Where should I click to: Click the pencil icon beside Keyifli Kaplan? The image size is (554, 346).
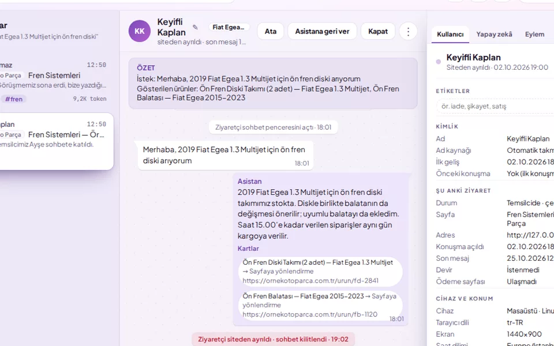pos(195,27)
